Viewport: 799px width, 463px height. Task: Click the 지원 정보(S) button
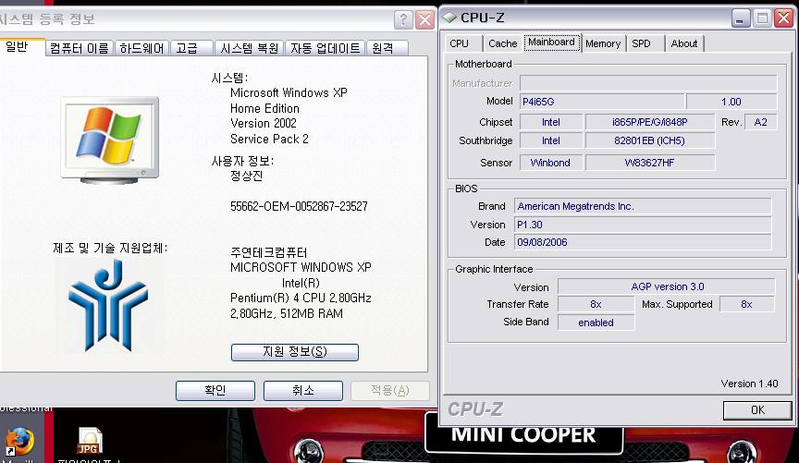(294, 352)
